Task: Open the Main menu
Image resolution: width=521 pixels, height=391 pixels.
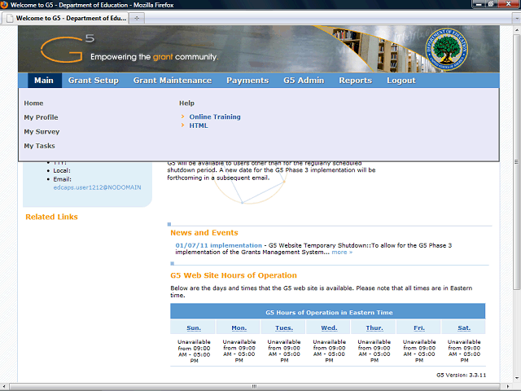Action: (43, 81)
